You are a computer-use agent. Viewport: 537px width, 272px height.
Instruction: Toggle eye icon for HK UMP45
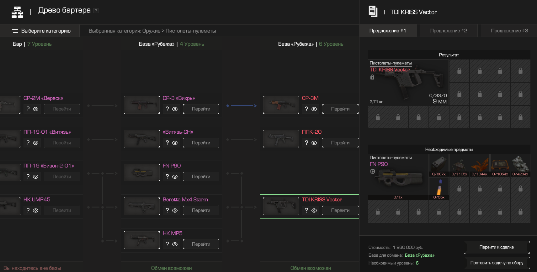[36, 211]
